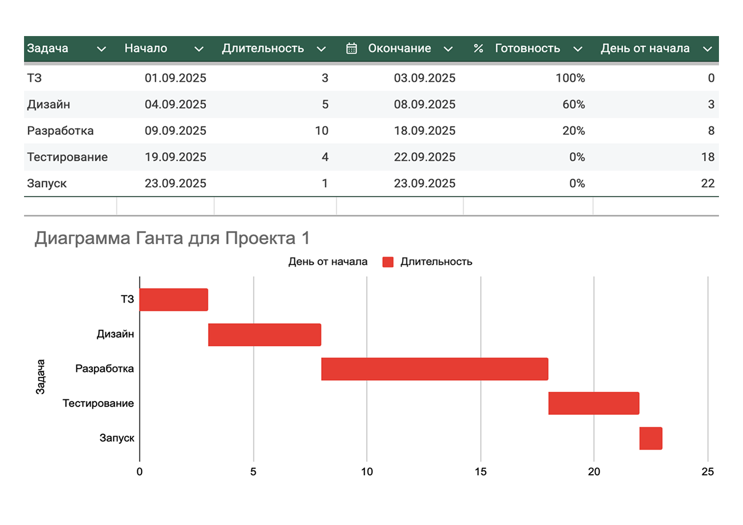
Task: Click the start date 19.09.2025
Action: 175,157
